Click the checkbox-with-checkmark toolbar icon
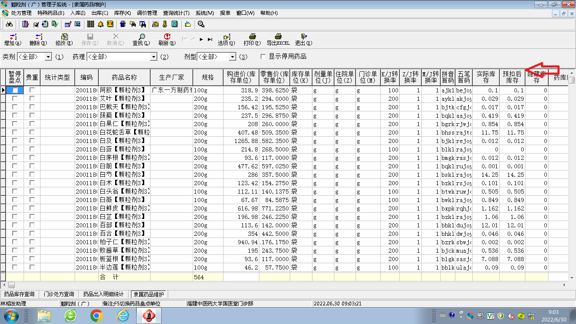576x324 pixels. pos(36,24)
